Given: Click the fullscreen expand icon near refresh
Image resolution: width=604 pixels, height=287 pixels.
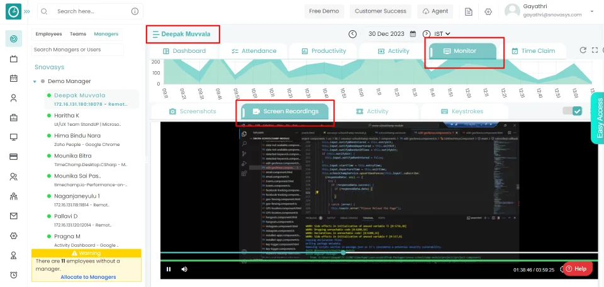Looking at the screenshot, I should point(595,50).
